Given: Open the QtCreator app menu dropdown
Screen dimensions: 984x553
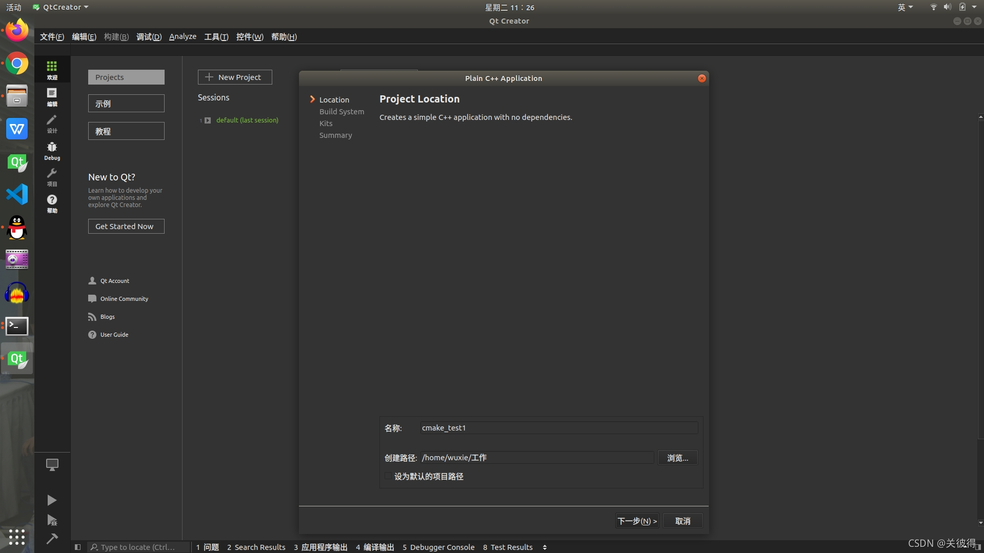Looking at the screenshot, I should [x=61, y=7].
